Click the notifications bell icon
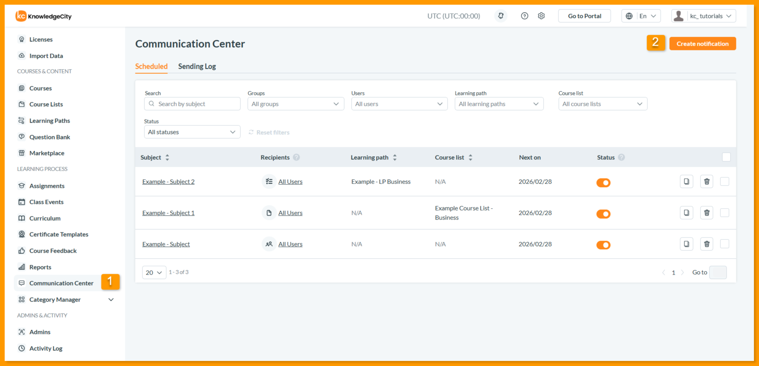The width and height of the screenshot is (759, 366). point(501,16)
